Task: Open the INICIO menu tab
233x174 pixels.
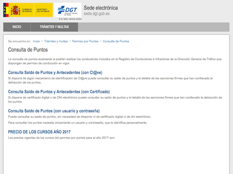Action: coord(17,27)
